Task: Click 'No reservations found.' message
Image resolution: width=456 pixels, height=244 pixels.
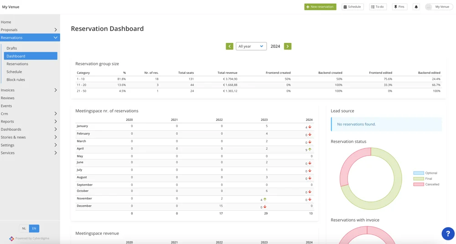Action: tap(356, 124)
